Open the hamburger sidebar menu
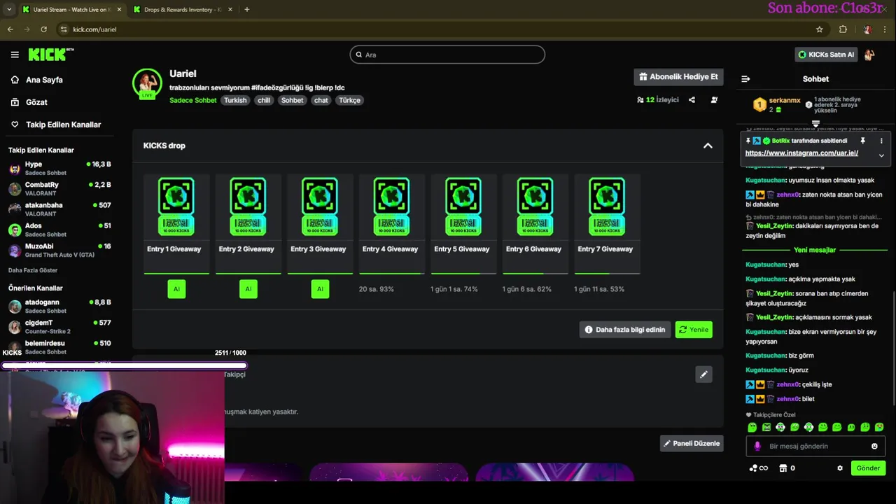 tap(15, 55)
